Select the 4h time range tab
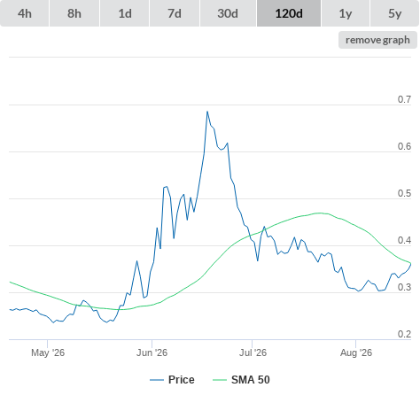This screenshot has width=420, height=403. pos(25,13)
